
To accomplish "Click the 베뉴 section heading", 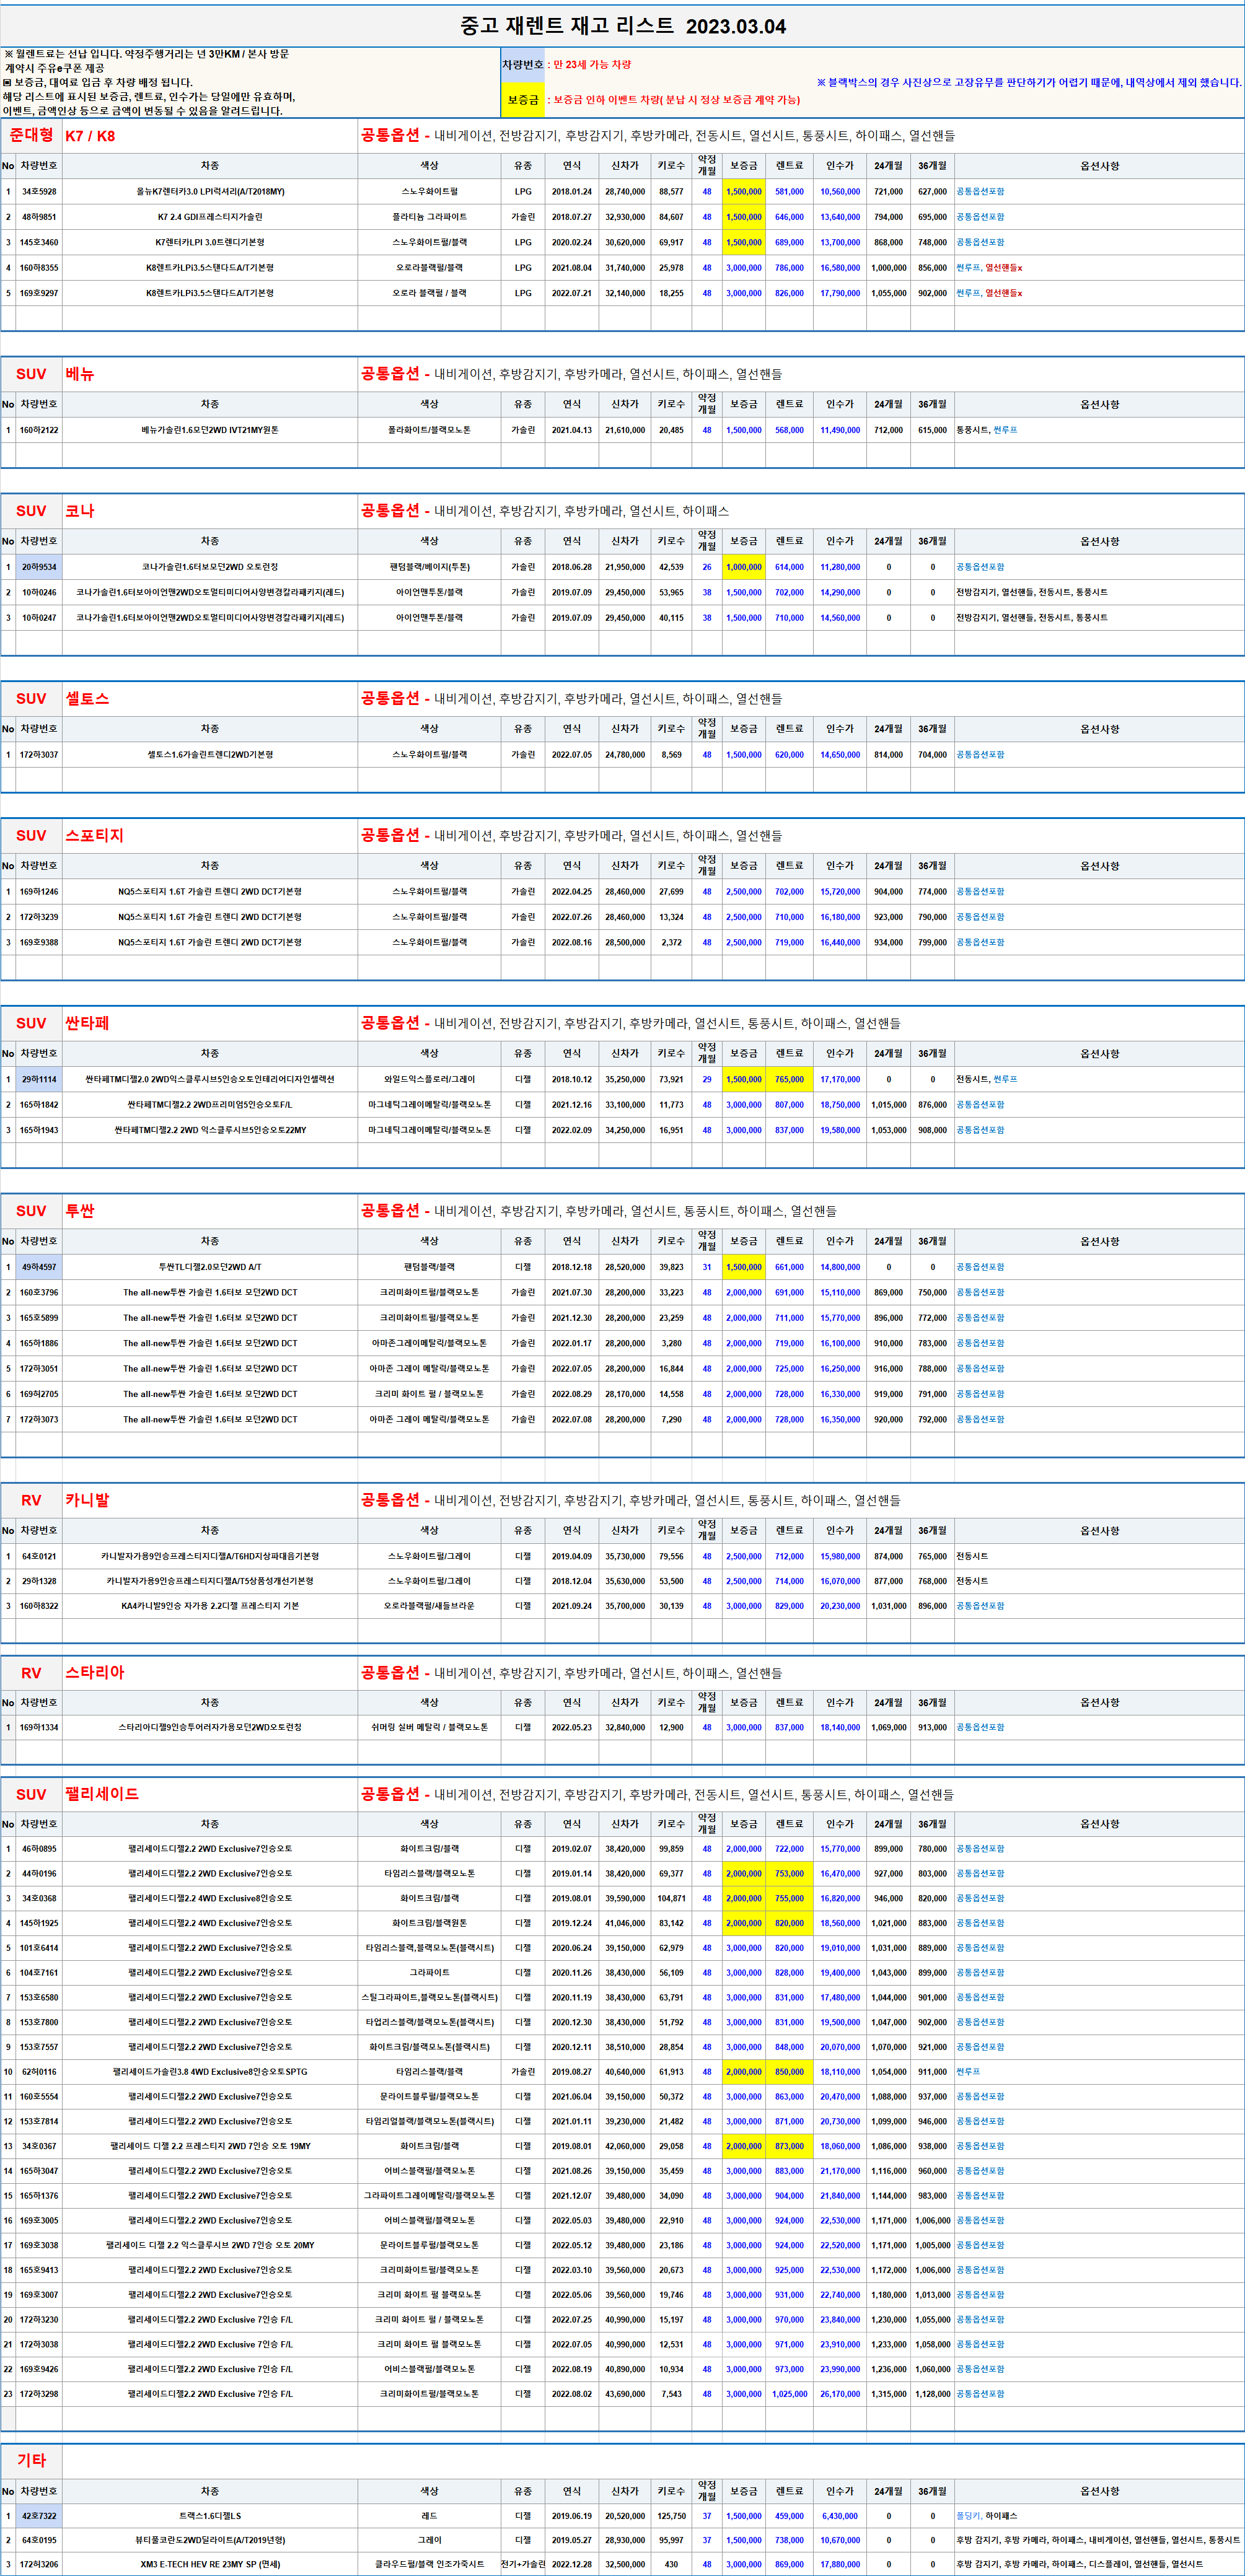I will click(80, 374).
